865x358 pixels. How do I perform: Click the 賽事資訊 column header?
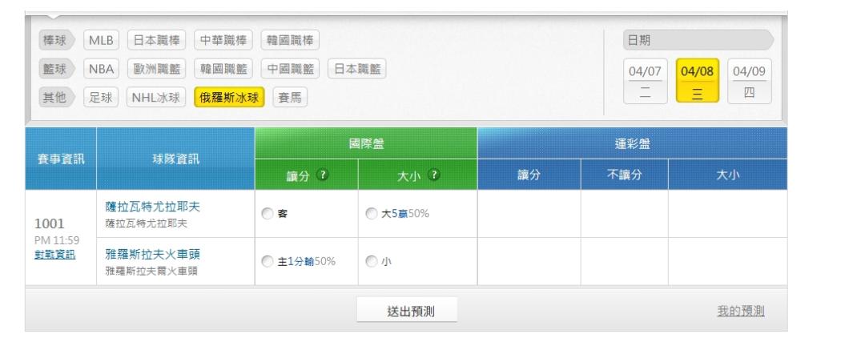pos(61,159)
